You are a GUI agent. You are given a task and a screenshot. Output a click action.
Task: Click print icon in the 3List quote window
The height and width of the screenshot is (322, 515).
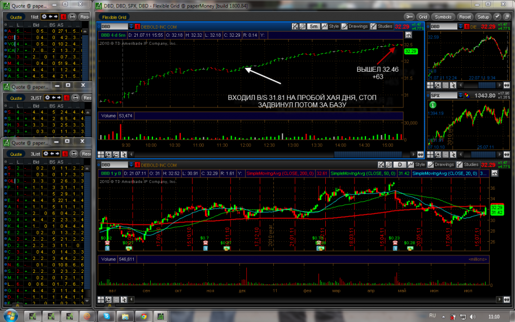(74, 154)
